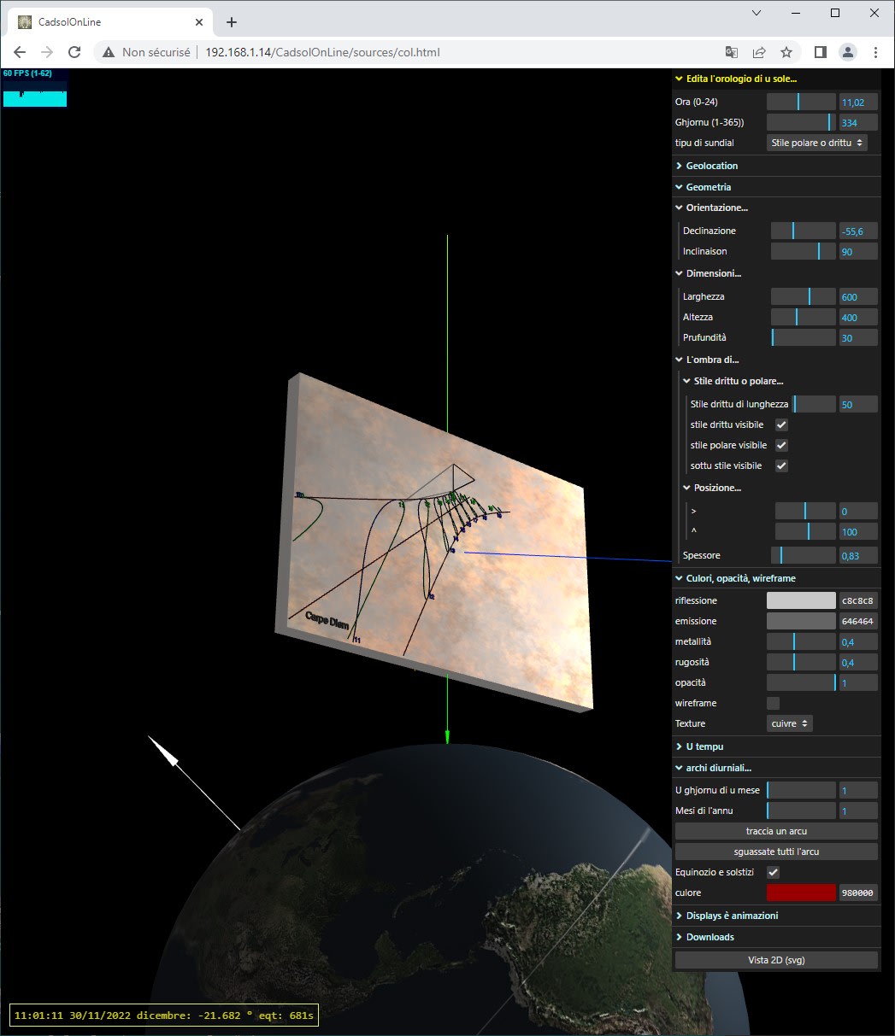Click the FPS stats monitor
895x1036 pixels.
(x=35, y=88)
